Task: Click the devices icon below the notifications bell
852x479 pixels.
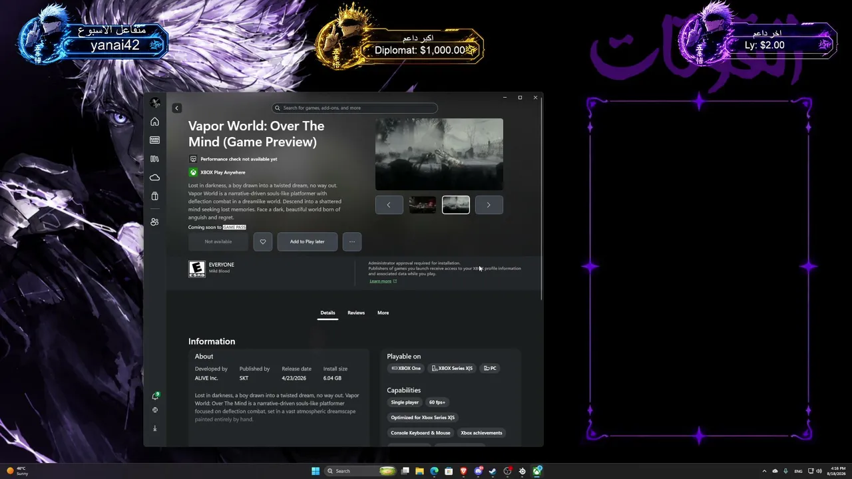Action: (155, 410)
